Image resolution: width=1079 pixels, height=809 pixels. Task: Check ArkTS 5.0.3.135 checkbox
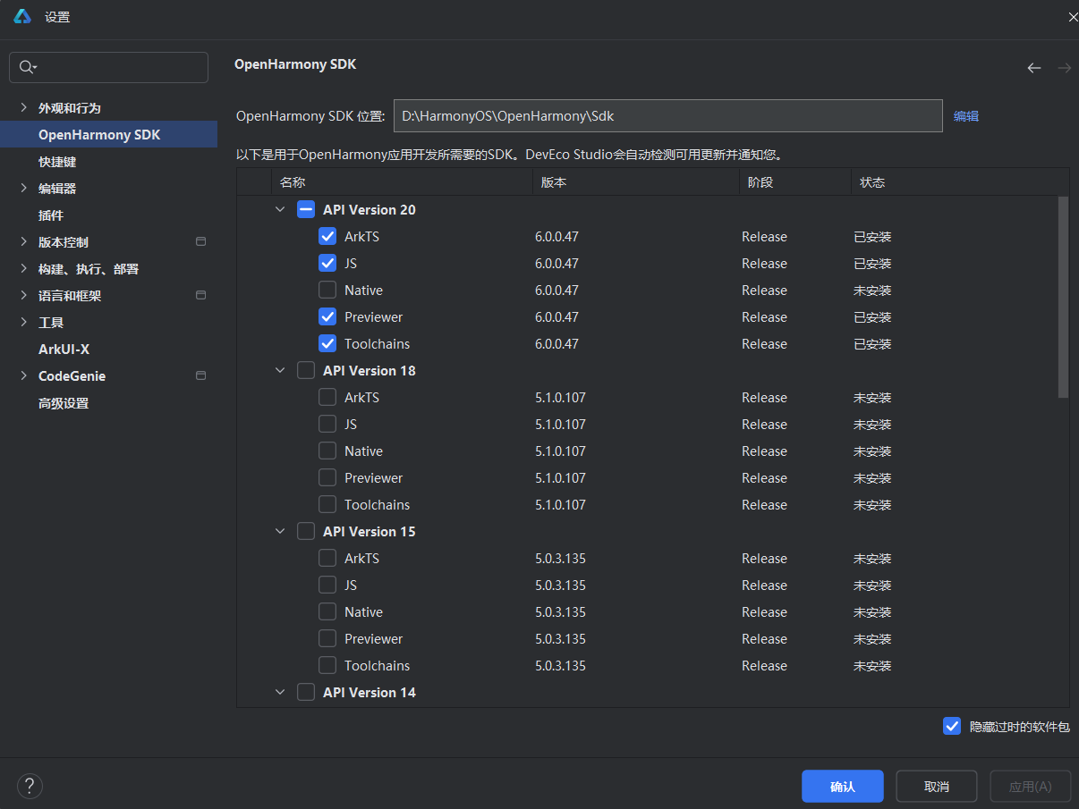327,558
